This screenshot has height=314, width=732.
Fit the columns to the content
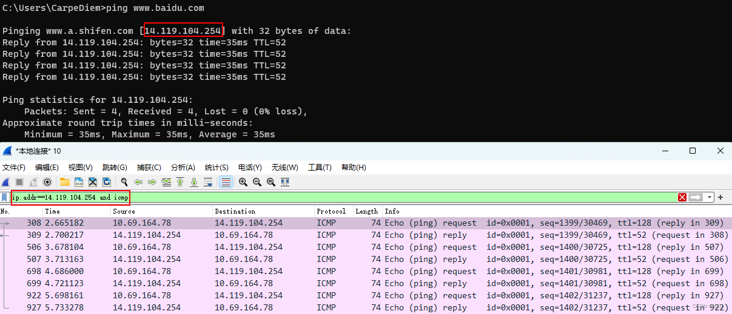coord(285,182)
